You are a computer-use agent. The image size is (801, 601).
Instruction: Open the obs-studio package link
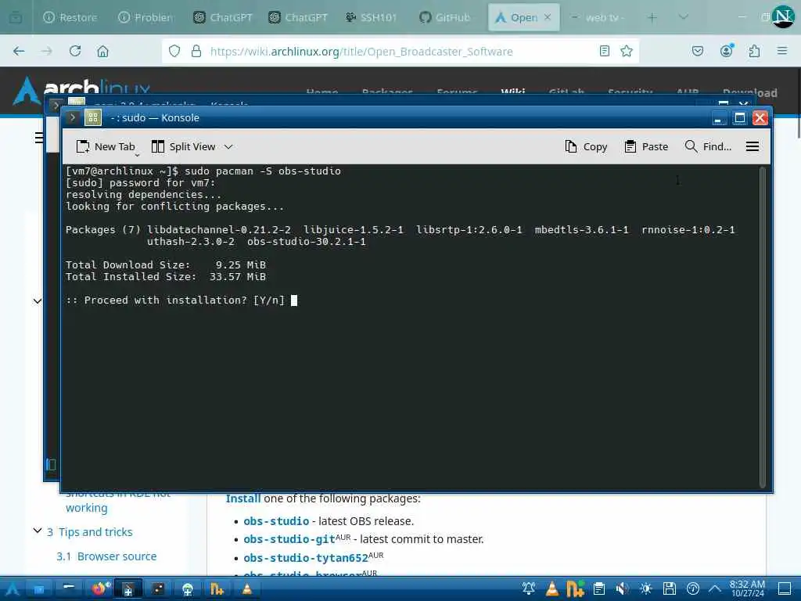(276, 521)
